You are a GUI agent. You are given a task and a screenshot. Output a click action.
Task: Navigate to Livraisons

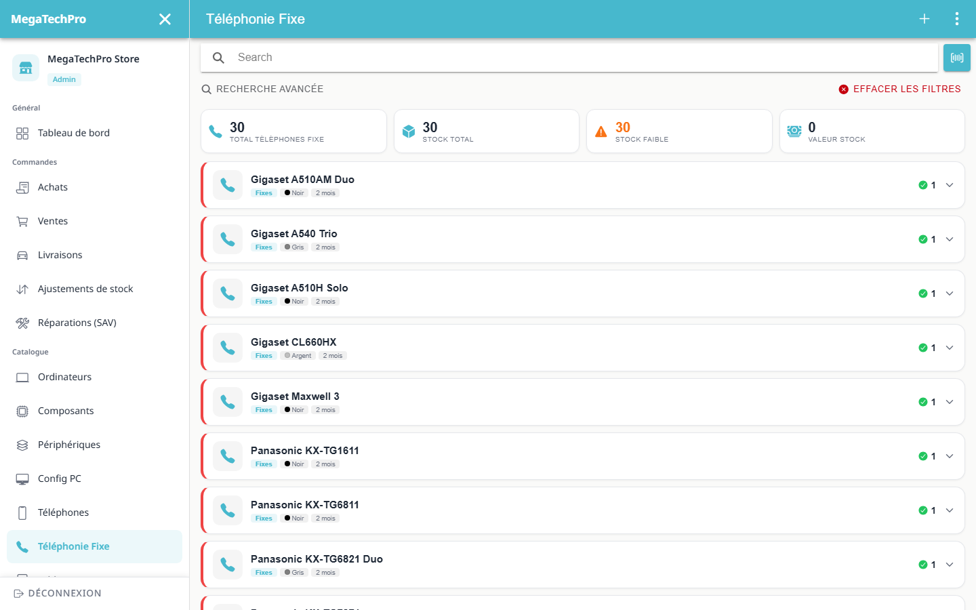pos(94,255)
